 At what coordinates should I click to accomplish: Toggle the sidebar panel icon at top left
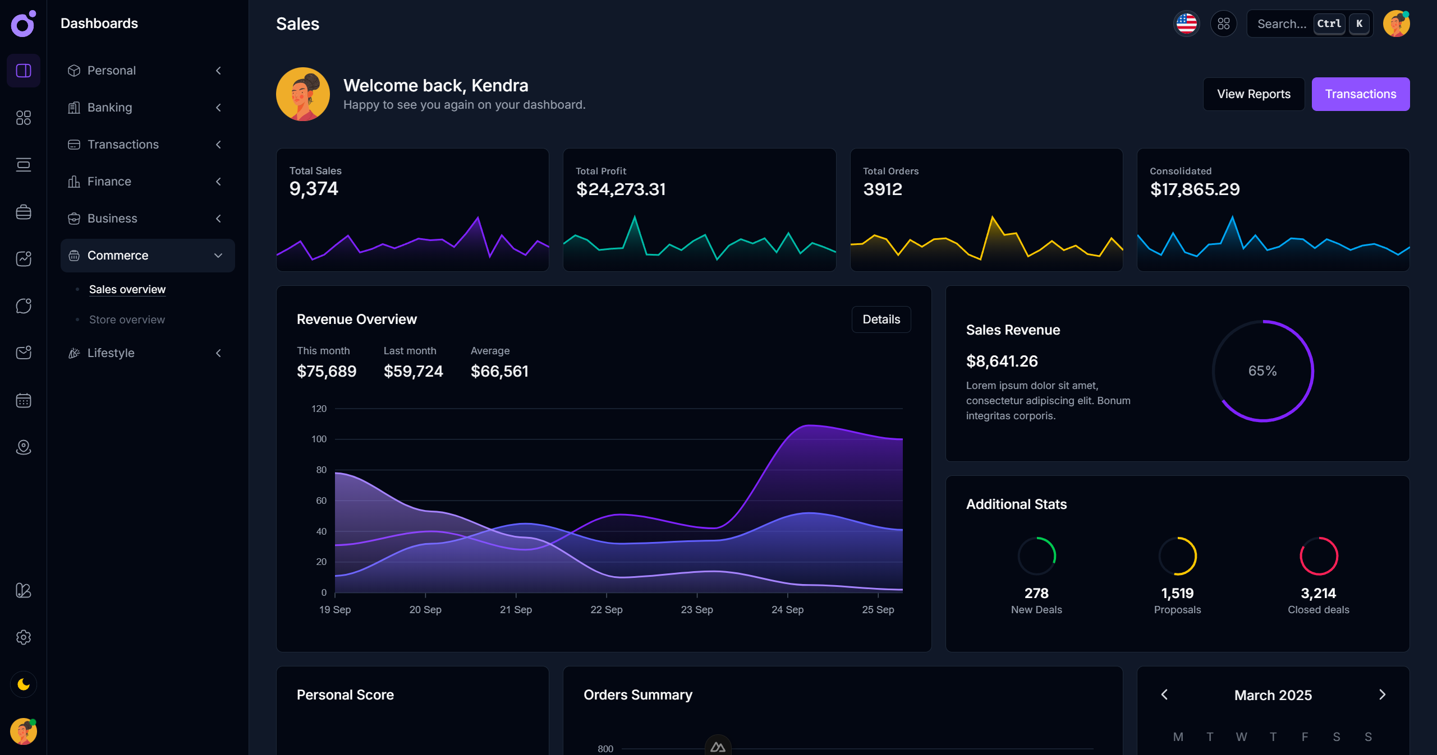[x=23, y=71]
